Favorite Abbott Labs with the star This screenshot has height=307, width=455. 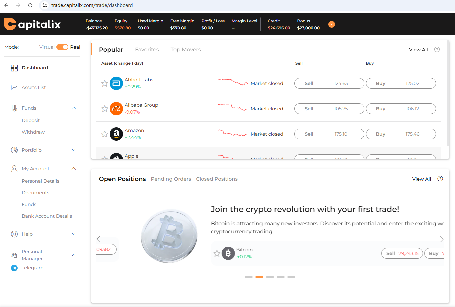pos(105,83)
